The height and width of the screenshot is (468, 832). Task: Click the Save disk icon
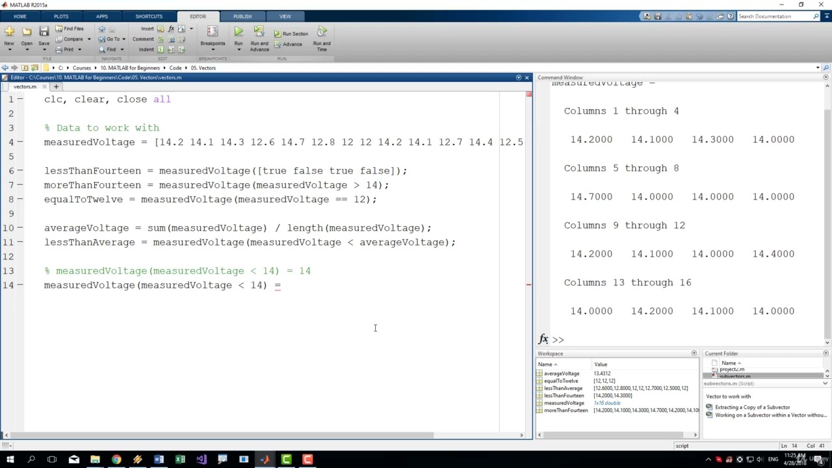click(x=44, y=31)
